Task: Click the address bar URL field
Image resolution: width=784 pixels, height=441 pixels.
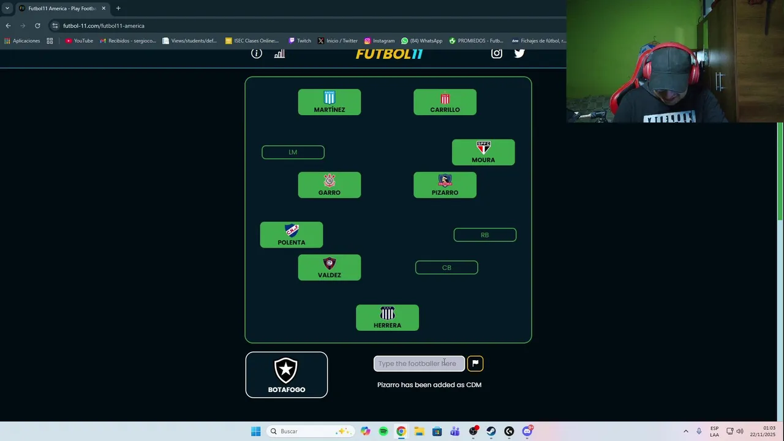Action: click(x=306, y=26)
